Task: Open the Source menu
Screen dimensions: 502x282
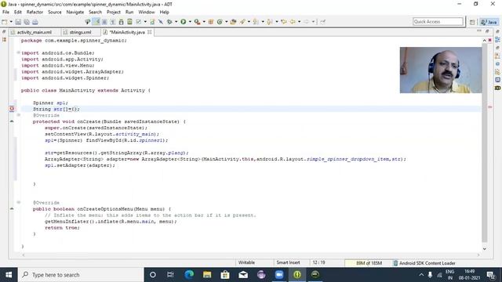Action: (55, 13)
